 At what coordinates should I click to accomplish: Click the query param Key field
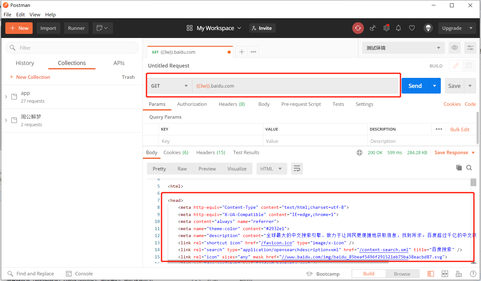[x=211, y=141]
